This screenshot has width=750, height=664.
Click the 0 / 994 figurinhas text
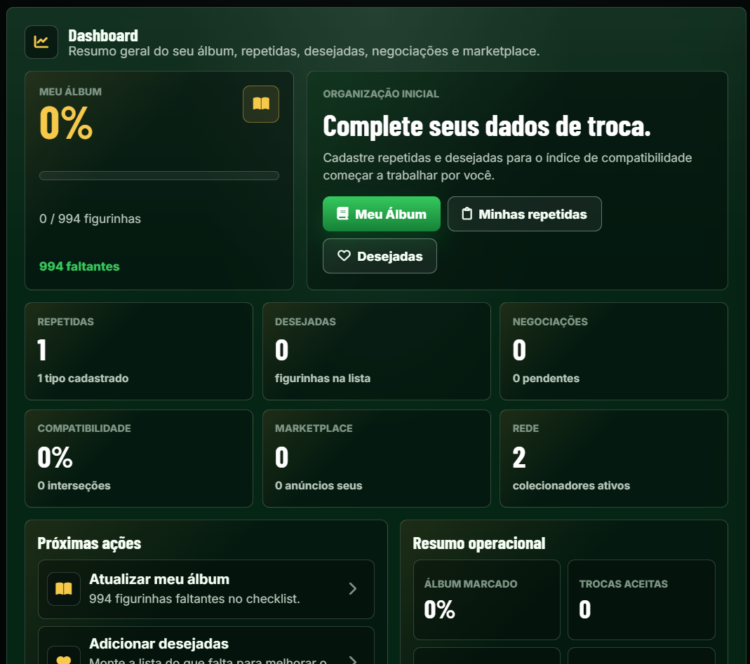90,219
